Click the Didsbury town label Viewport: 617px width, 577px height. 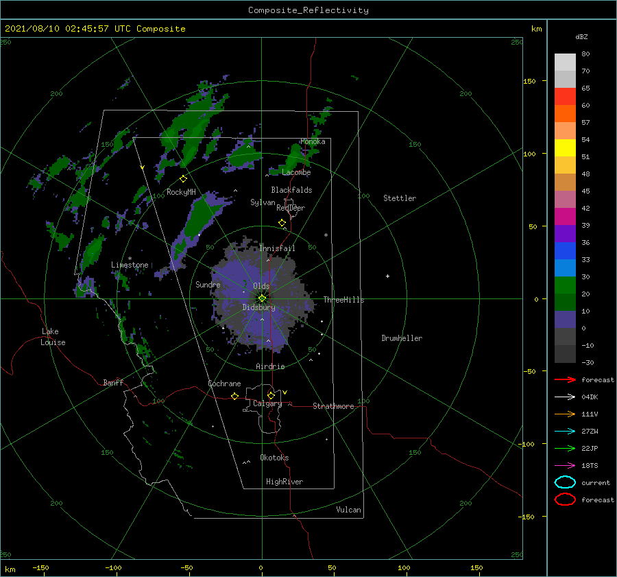pos(258,307)
